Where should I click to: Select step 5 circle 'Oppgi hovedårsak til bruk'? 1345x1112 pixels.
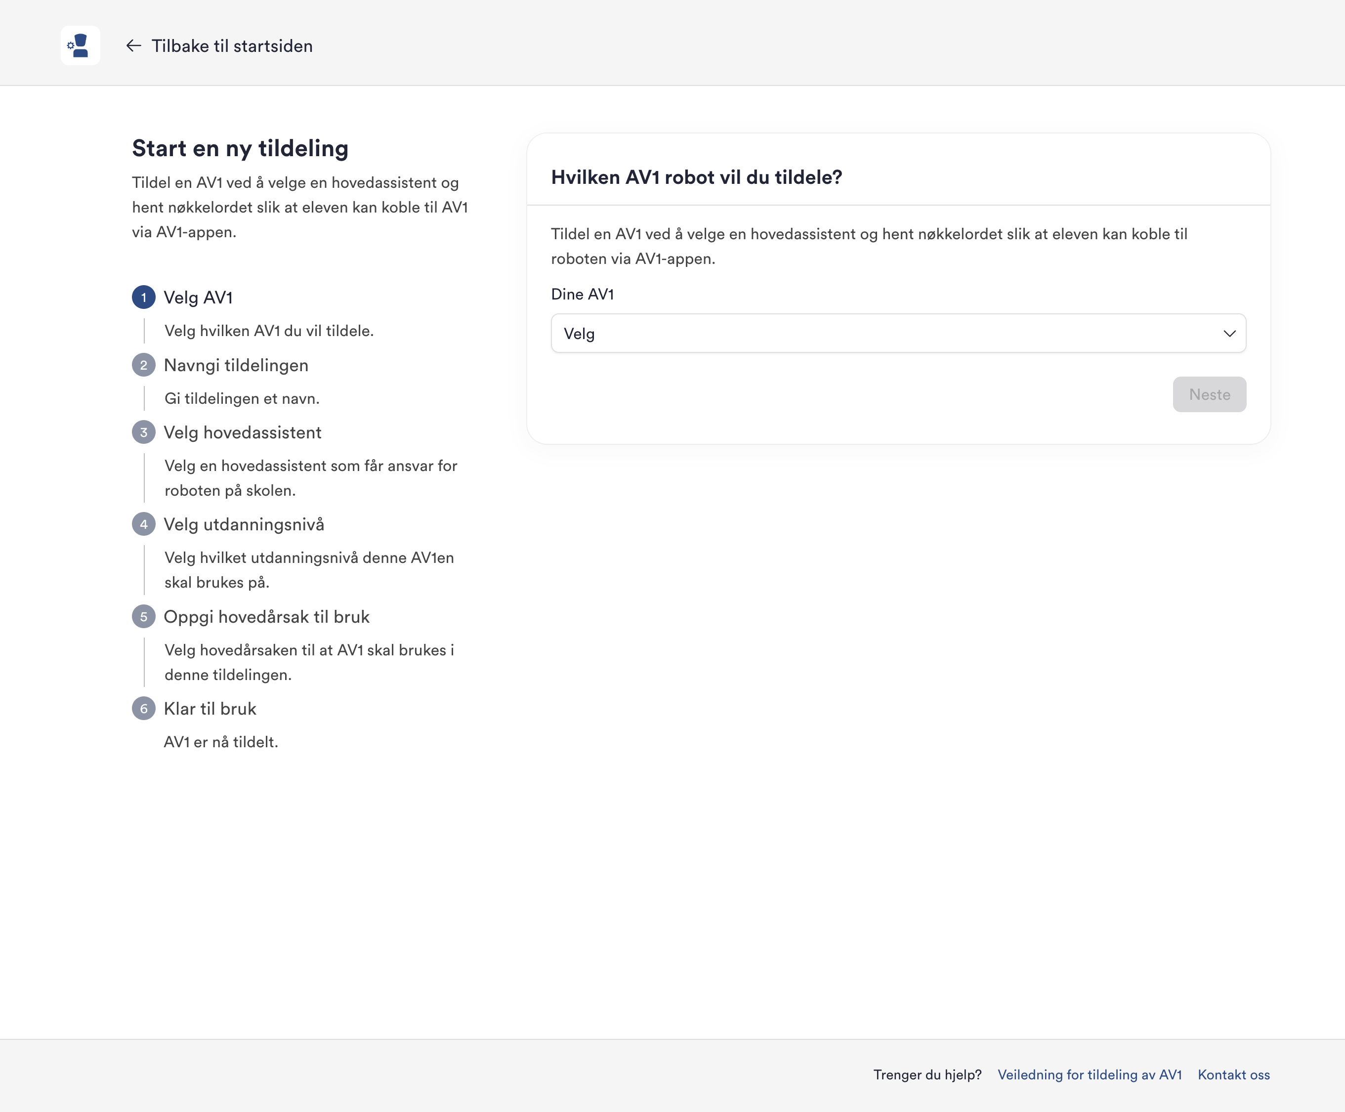tap(143, 617)
